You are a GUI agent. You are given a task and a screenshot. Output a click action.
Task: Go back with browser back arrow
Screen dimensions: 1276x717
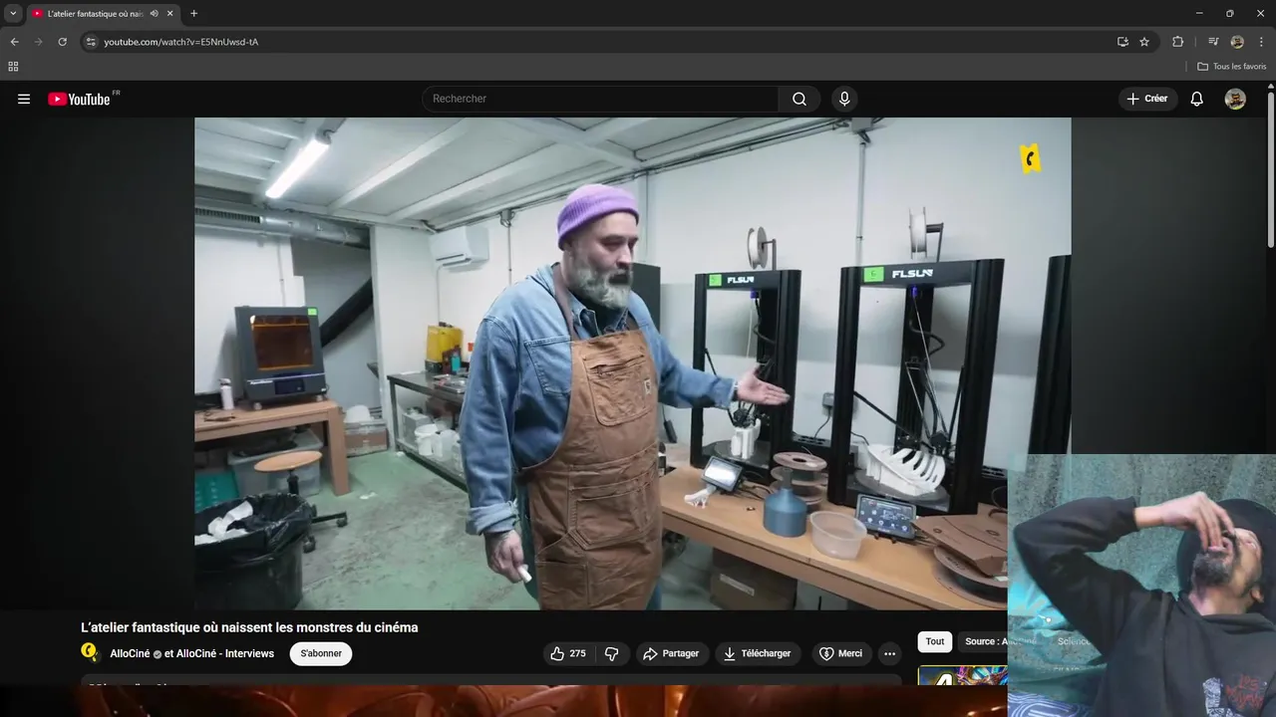pos(14,42)
